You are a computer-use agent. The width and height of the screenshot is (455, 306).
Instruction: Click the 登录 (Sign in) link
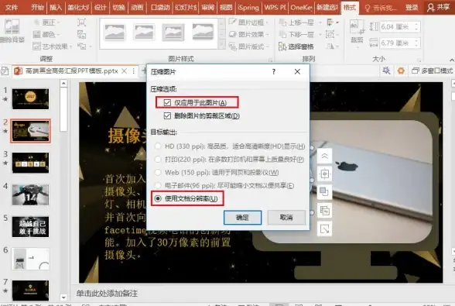(412, 8)
